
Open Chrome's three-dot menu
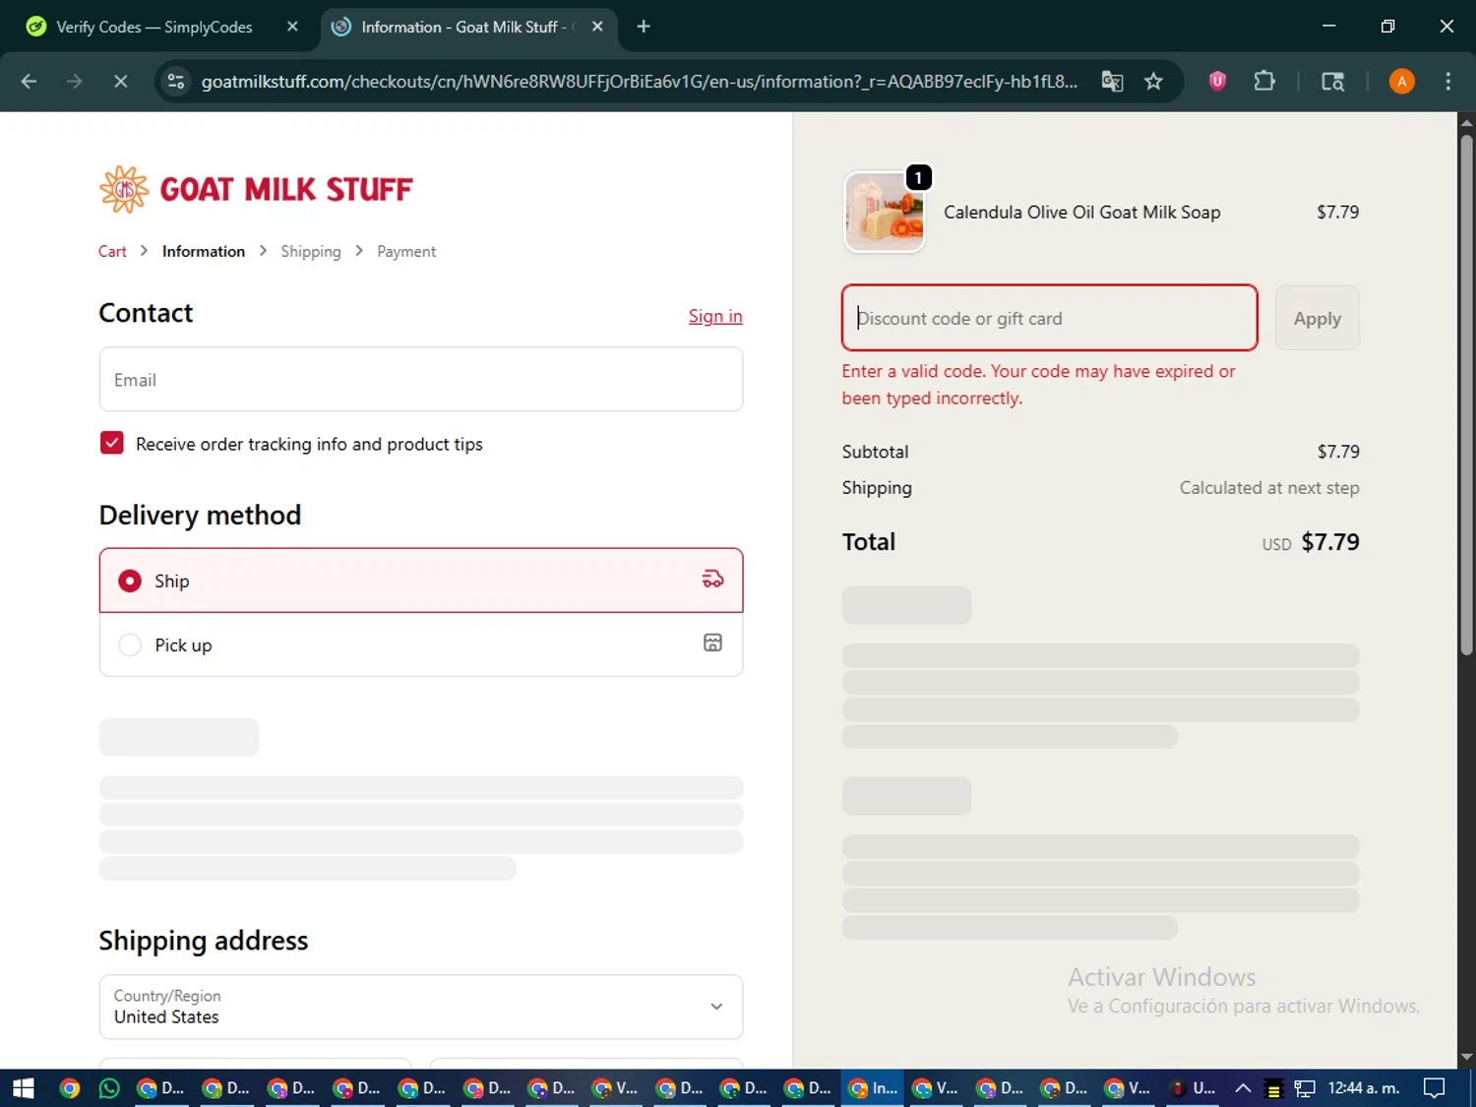(1447, 82)
